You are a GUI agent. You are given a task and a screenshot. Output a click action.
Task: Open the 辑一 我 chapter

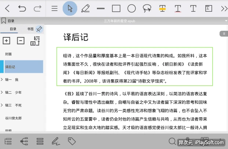tap(12, 80)
